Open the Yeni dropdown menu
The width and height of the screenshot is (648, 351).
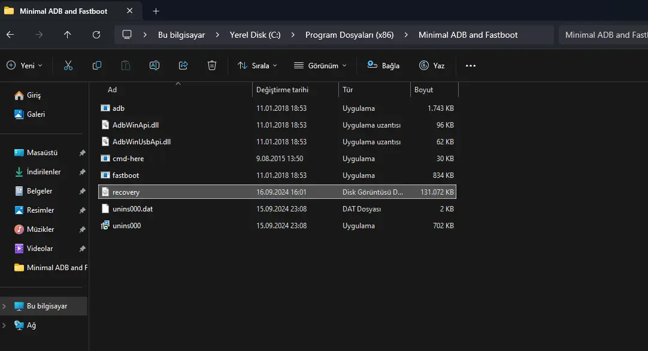(x=25, y=65)
